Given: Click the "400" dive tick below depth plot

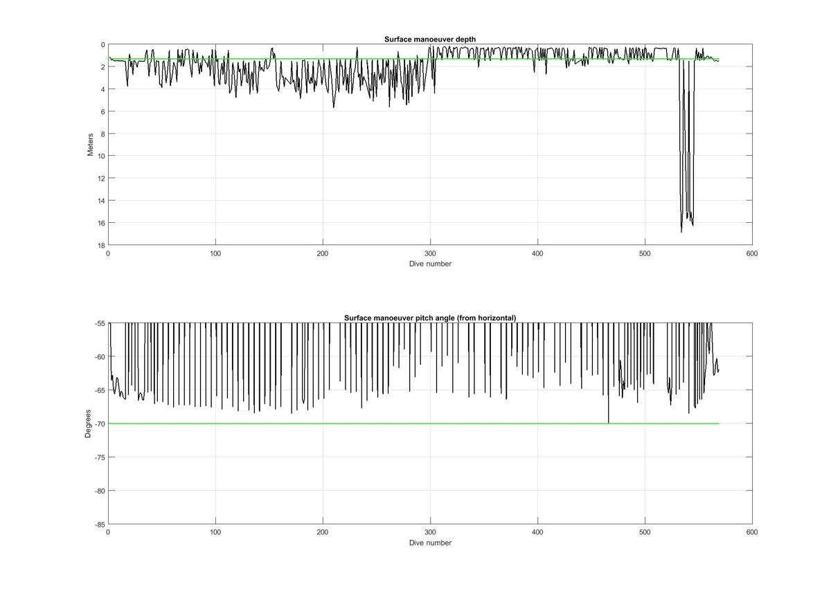Looking at the screenshot, I should [x=537, y=253].
